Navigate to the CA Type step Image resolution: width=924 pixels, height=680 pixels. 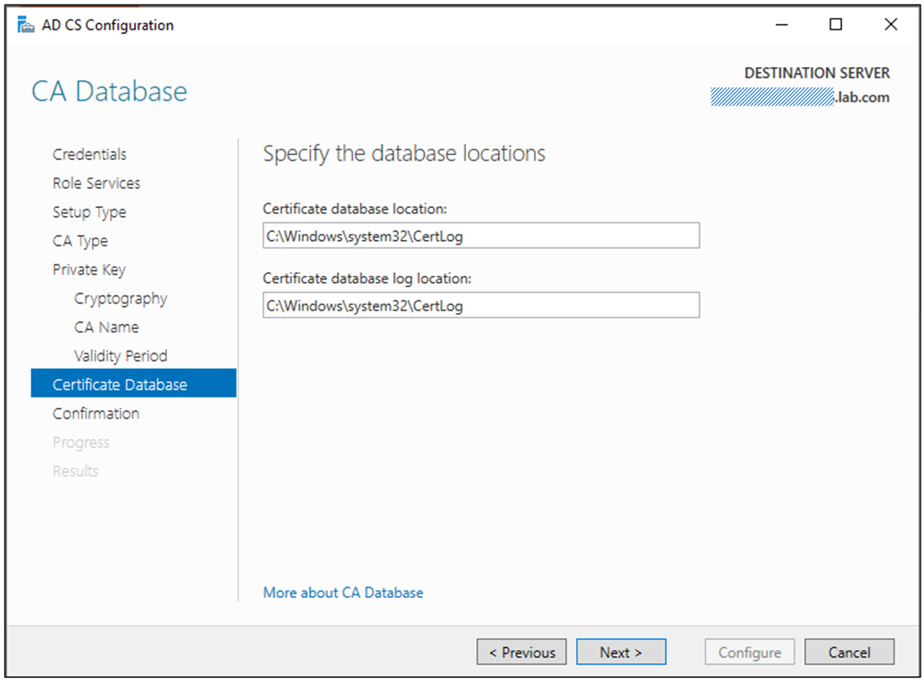coord(83,240)
